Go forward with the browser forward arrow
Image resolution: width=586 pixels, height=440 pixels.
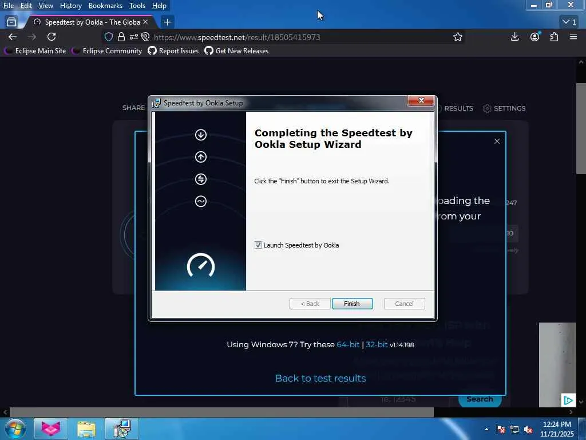[x=32, y=37]
